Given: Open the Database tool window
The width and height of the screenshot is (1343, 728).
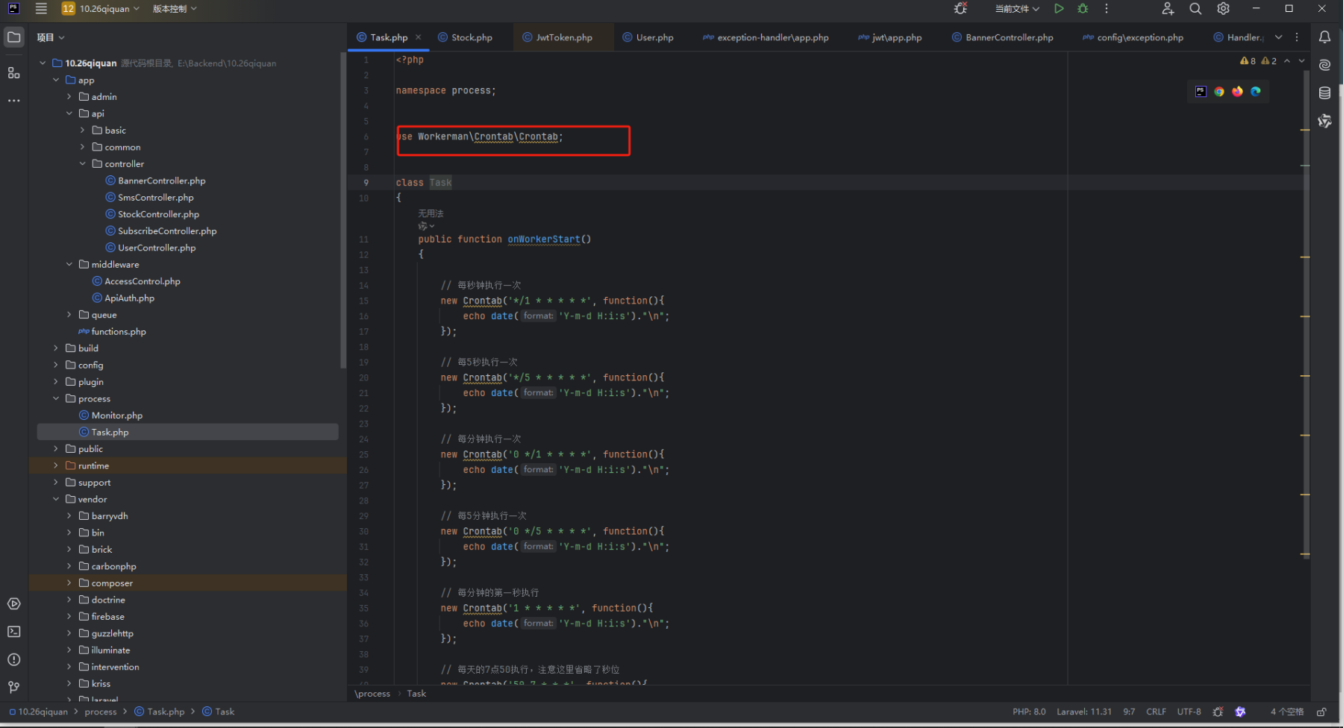Looking at the screenshot, I should click(1325, 93).
